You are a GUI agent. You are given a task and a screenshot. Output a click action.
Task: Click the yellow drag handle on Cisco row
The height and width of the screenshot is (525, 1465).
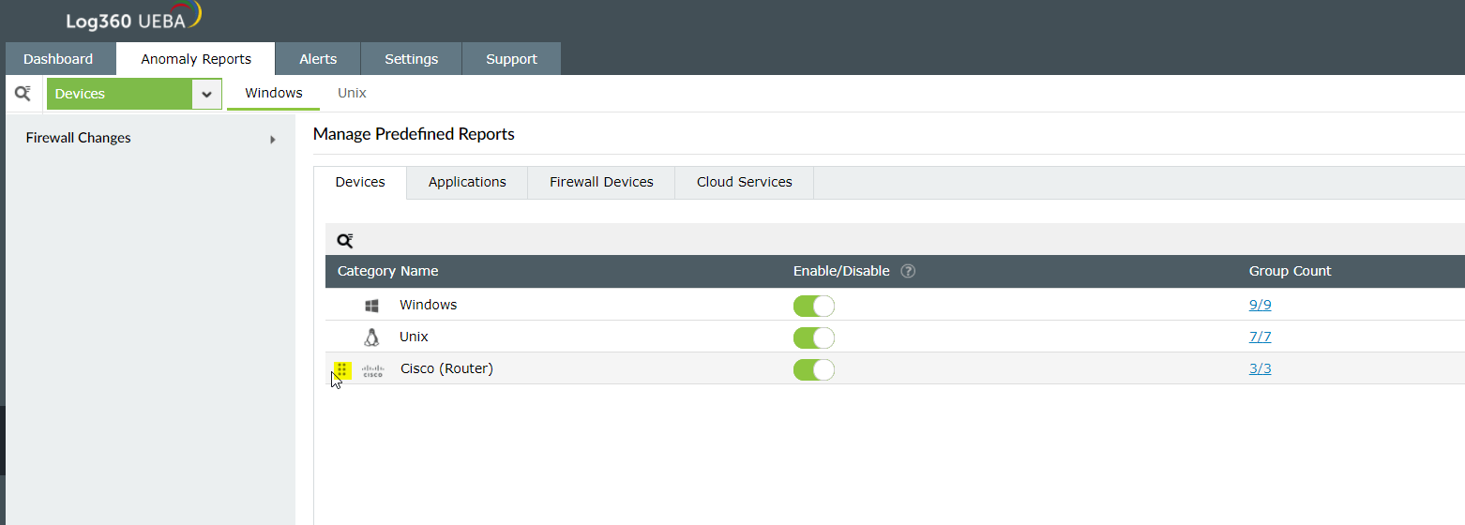tap(342, 369)
